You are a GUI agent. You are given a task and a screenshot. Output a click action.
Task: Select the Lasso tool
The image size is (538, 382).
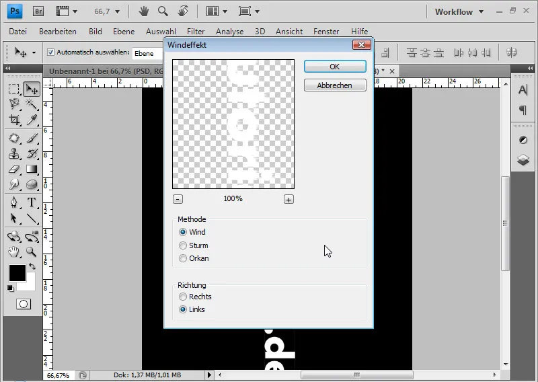click(x=14, y=104)
